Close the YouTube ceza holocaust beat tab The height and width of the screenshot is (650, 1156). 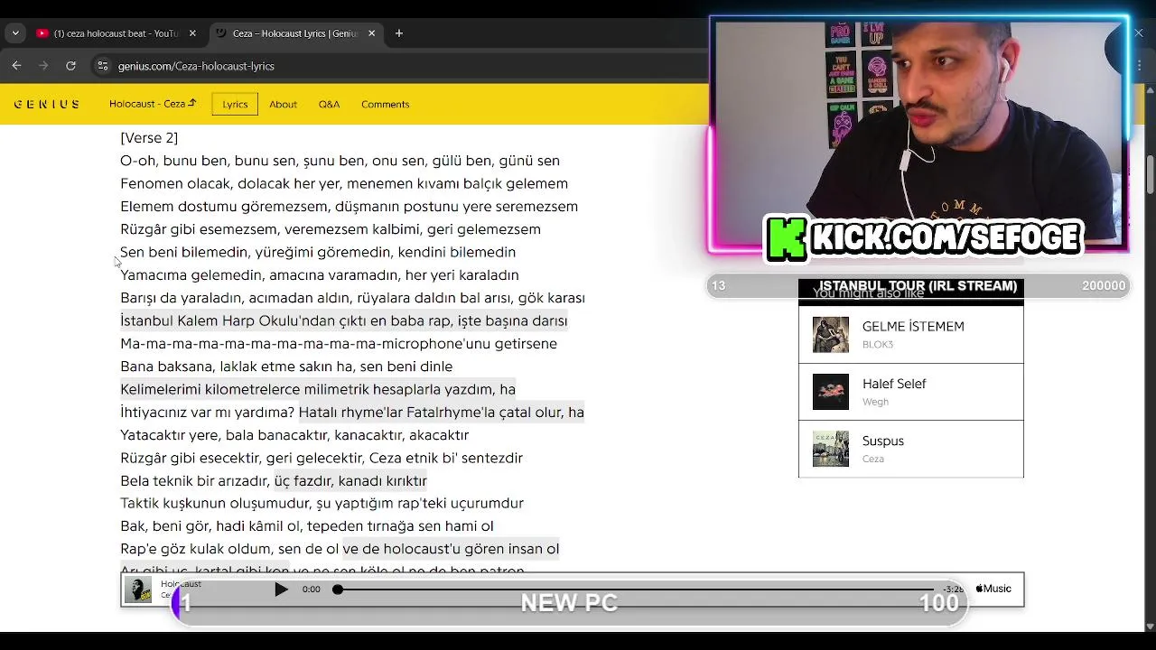pos(192,33)
